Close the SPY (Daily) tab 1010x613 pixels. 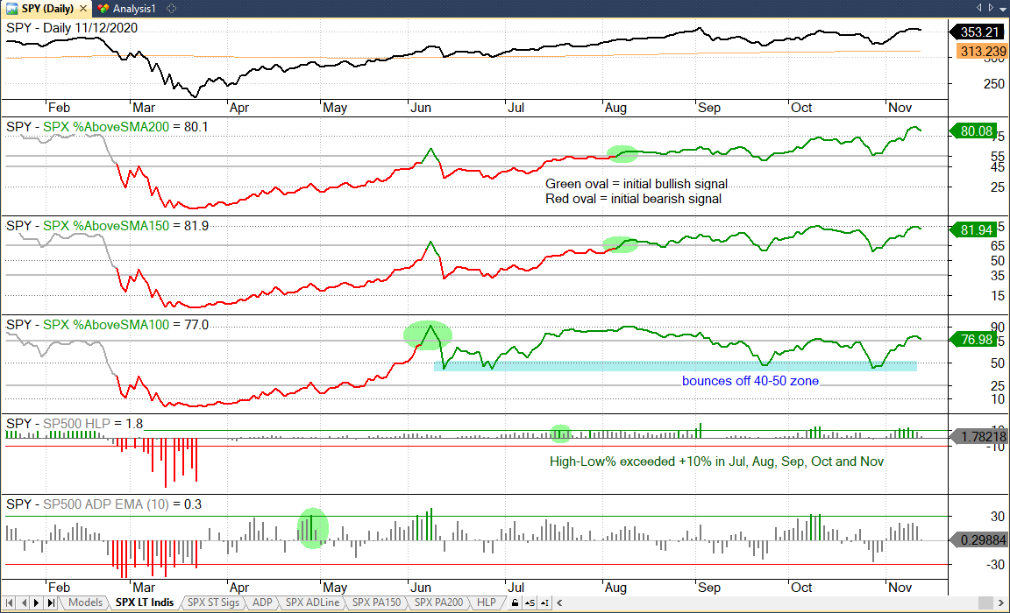(x=83, y=9)
